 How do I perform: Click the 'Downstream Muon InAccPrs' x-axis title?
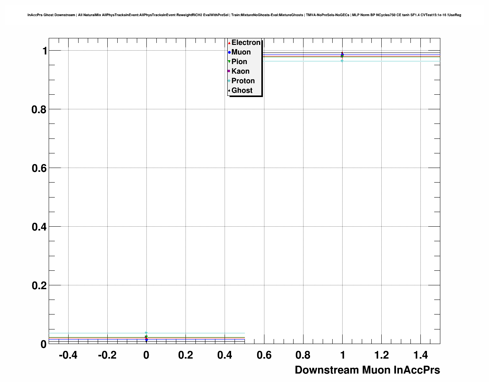click(x=367, y=370)
